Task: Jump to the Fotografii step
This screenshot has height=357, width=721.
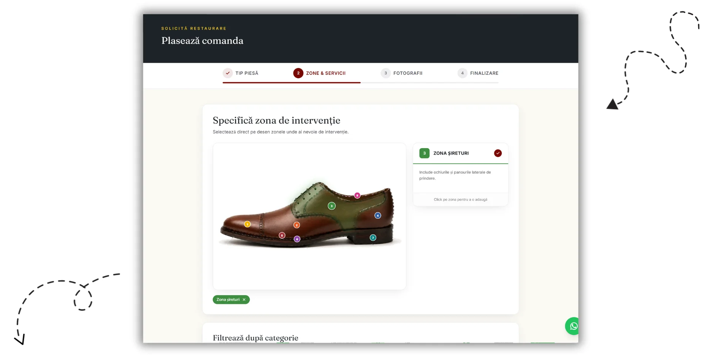Action: click(x=402, y=73)
